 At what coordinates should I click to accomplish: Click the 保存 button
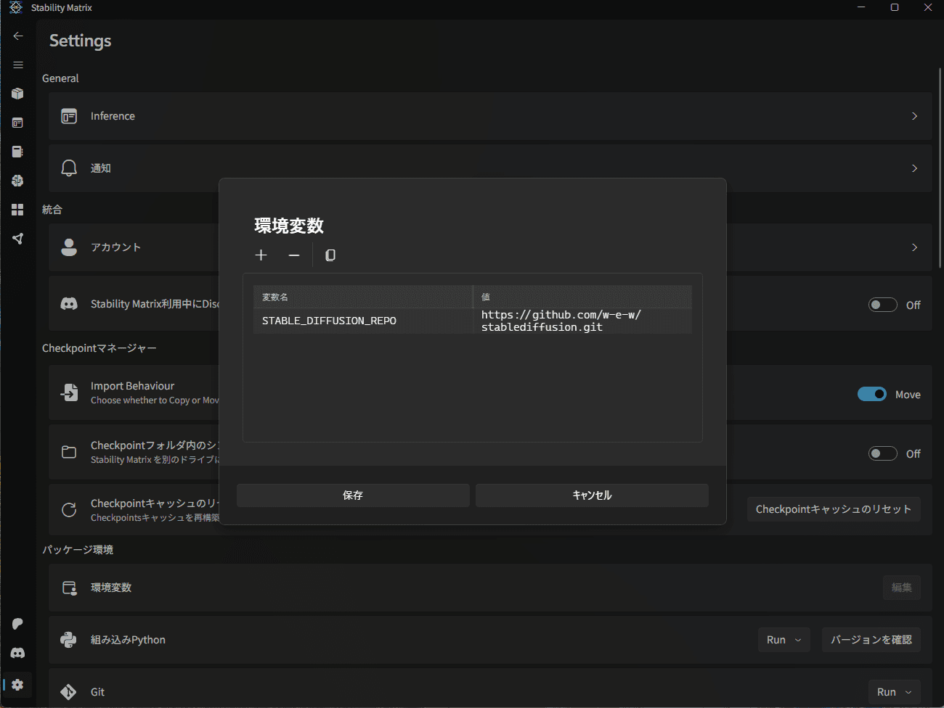(x=353, y=495)
